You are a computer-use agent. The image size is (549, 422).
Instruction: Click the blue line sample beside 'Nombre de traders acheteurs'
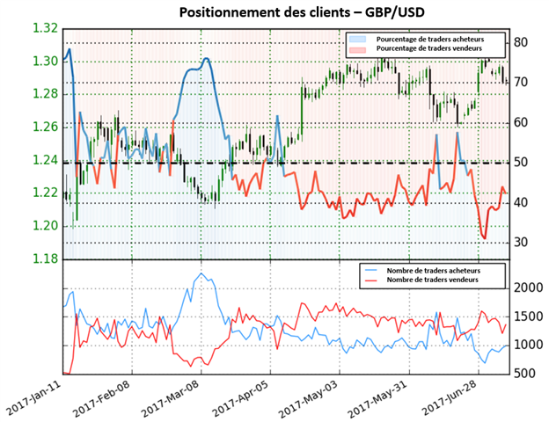(x=371, y=271)
